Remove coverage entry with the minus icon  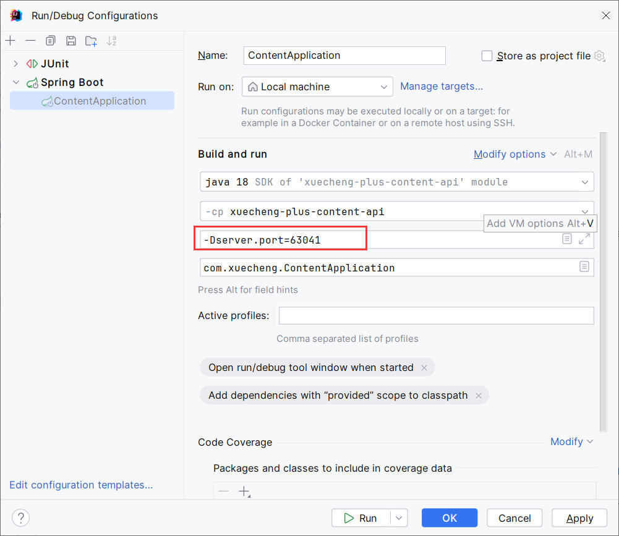[223, 491]
